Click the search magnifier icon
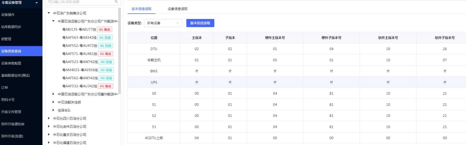Image resolution: width=466 pixels, height=145 pixels. [116, 2]
